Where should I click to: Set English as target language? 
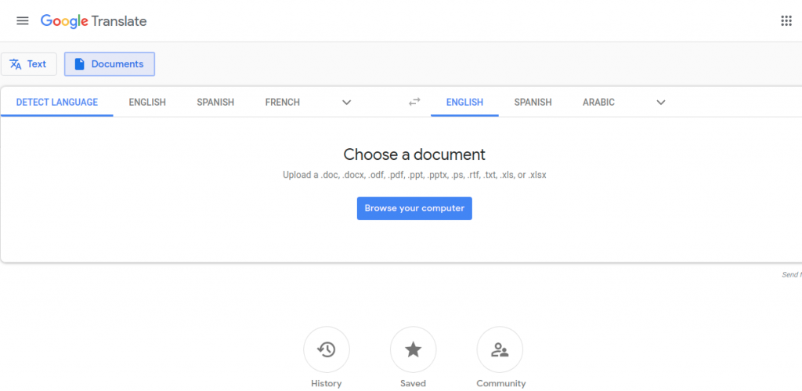464,103
